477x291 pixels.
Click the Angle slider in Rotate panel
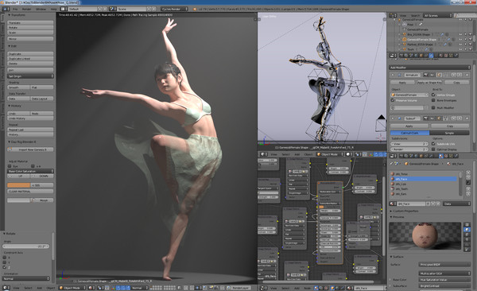[26, 246]
